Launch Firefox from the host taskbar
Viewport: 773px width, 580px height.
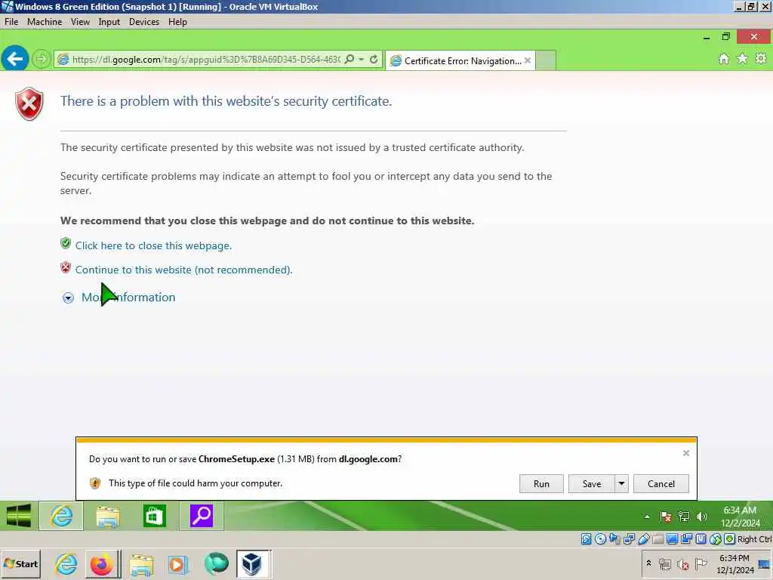point(102,564)
